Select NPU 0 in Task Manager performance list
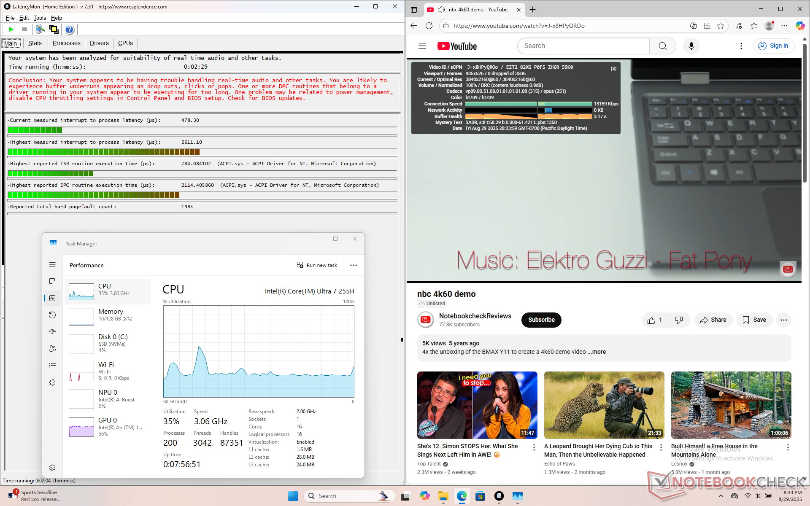The width and height of the screenshot is (810, 506). click(x=108, y=399)
